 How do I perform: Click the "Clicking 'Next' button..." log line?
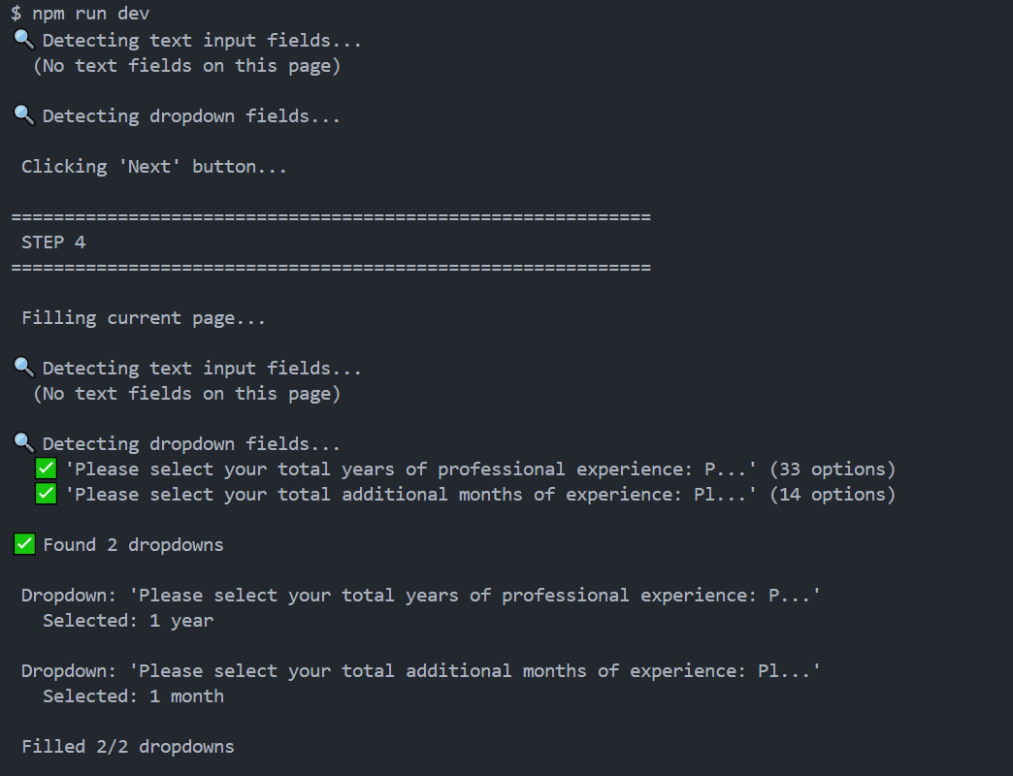[x=153, y=167]
